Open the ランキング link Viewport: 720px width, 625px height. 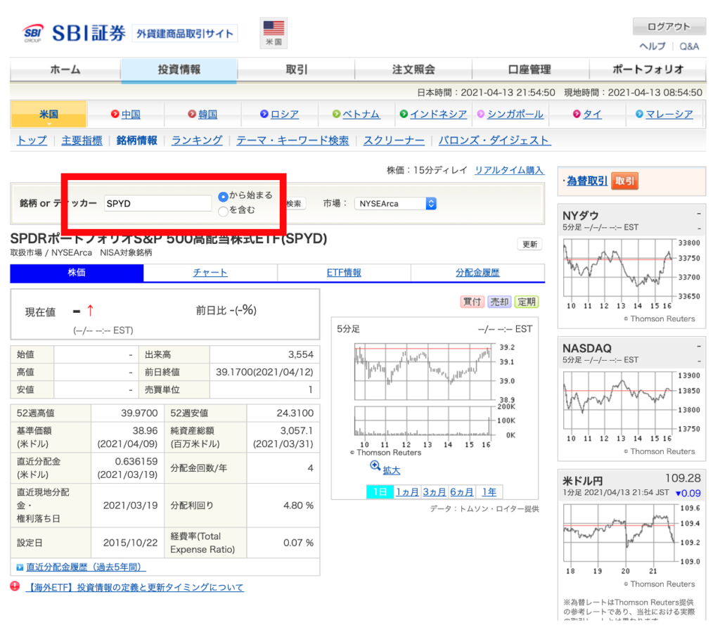pyautogui.click(x=197, y=141)
